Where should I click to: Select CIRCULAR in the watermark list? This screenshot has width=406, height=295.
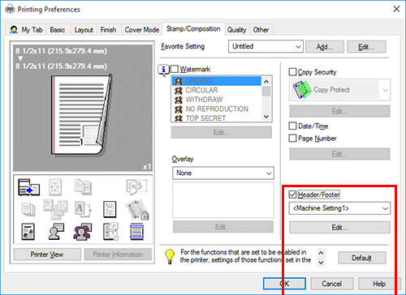coord(217,90)
